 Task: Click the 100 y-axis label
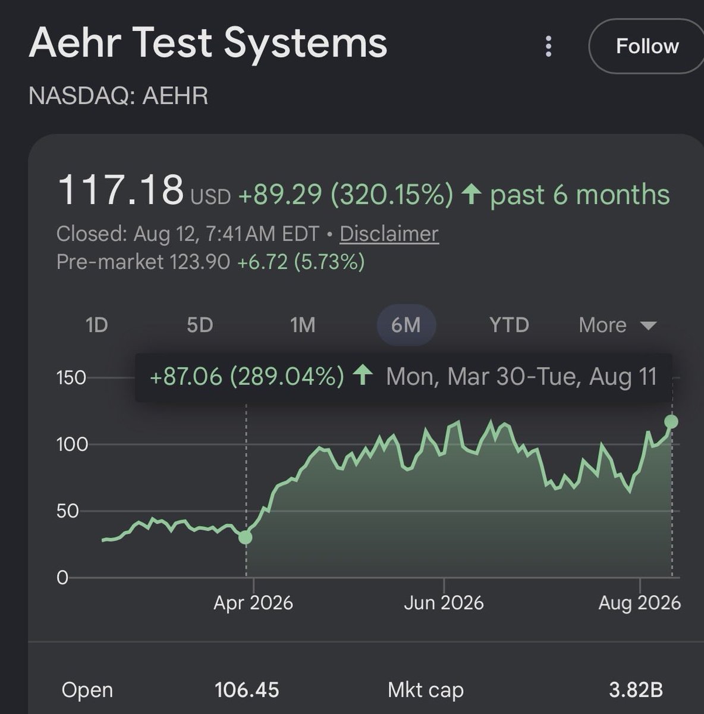(72, 444)
